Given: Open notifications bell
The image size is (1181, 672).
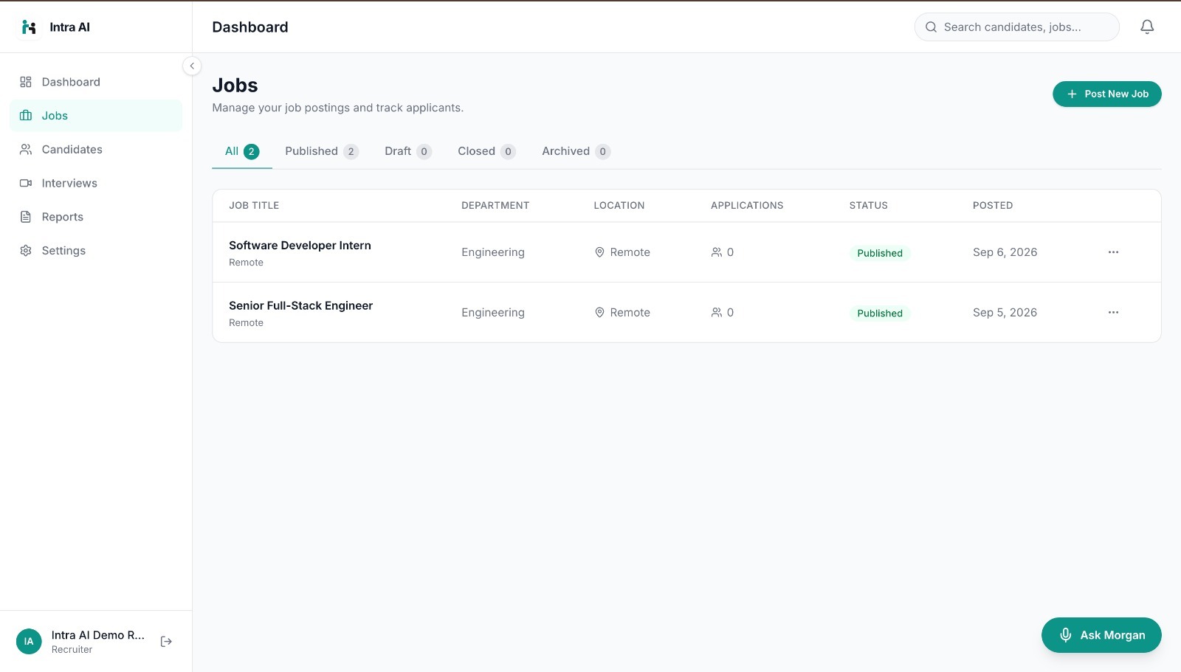Looking at the screenshot, I should 1147,27.
